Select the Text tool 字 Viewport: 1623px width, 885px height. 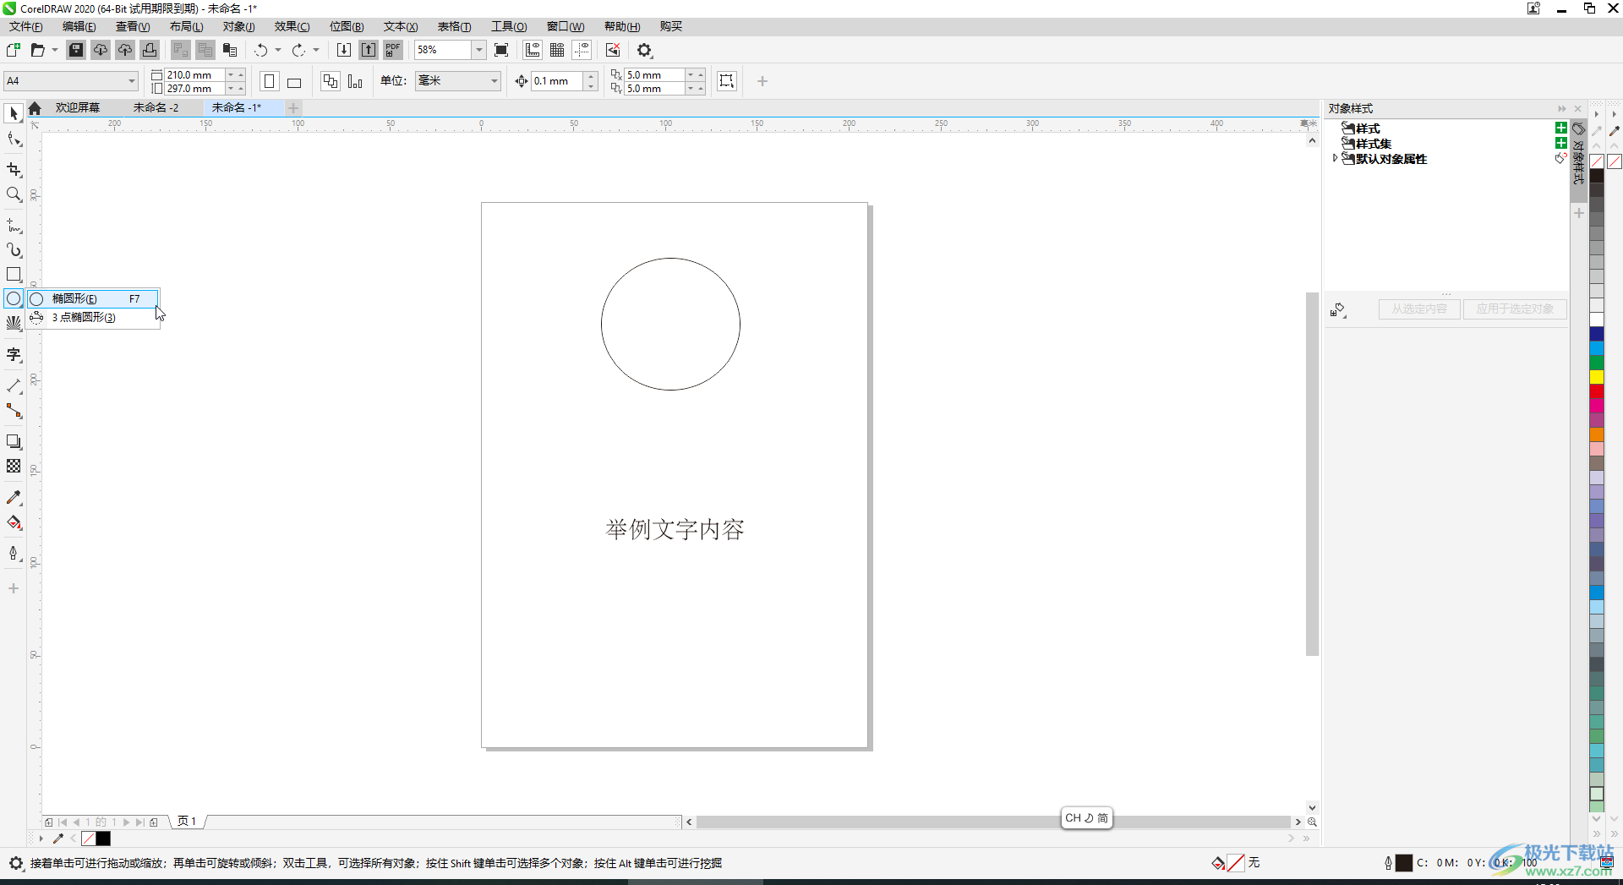tap(14, 355)
